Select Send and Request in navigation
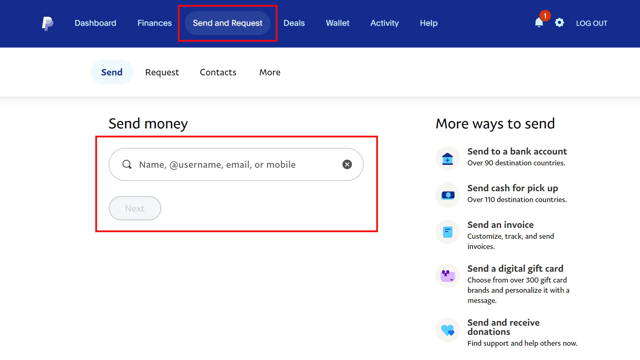This screenshot has width=640, height=360. pyautogui.click(x=228, y=23)
